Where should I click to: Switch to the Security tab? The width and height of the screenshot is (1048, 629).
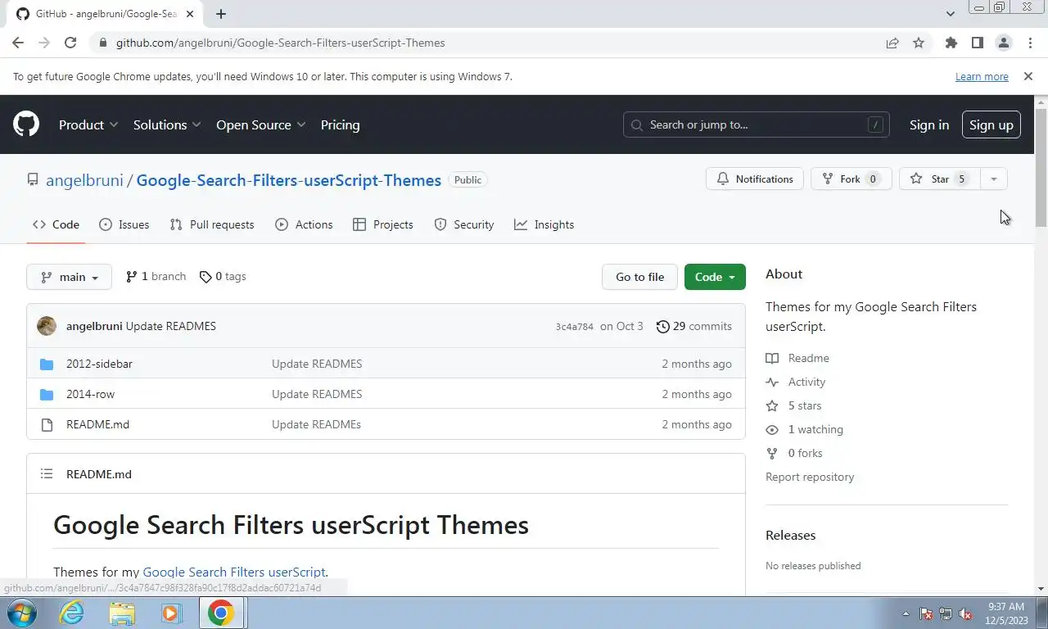click(463, 224)
